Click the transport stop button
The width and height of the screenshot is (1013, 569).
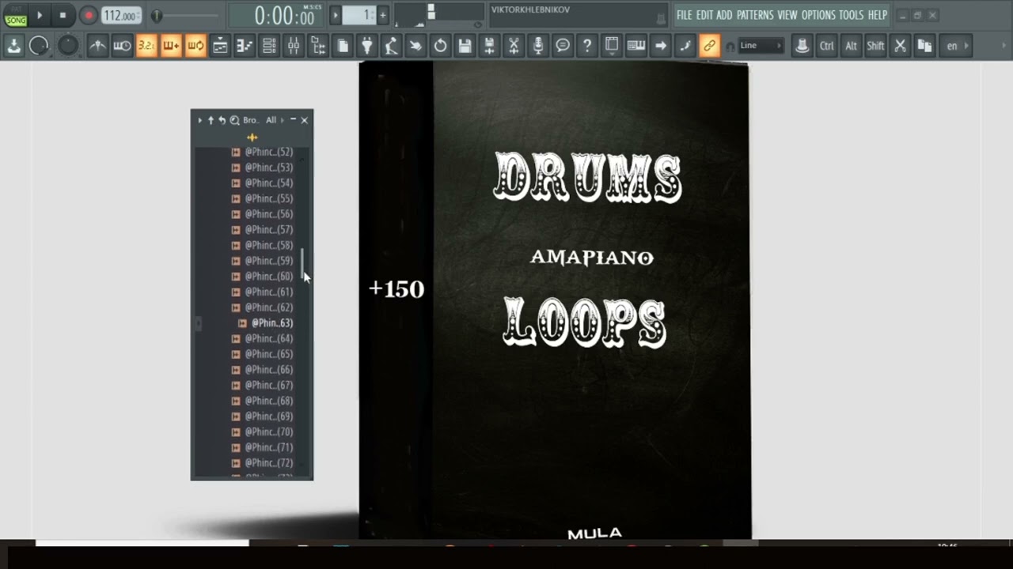(x=63, y=15)
